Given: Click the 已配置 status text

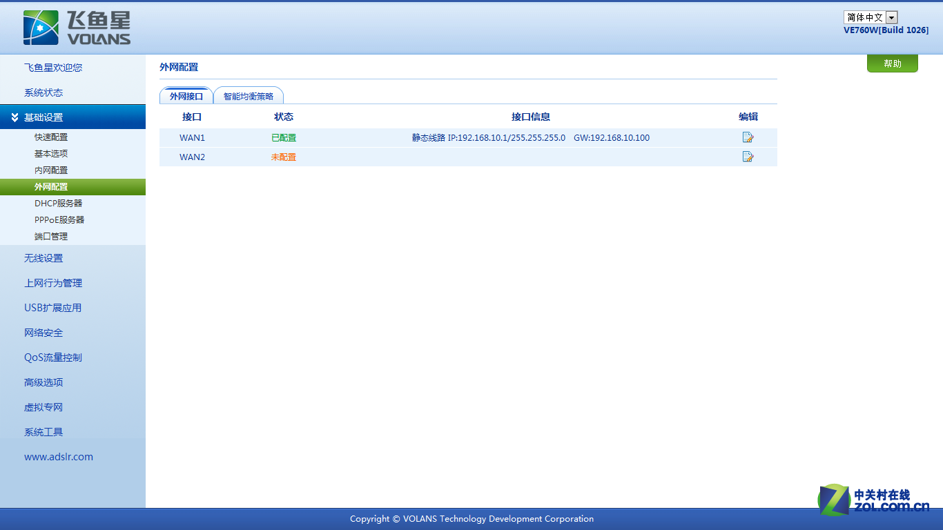Looking at the screenshot, I should tap(284, 138).
